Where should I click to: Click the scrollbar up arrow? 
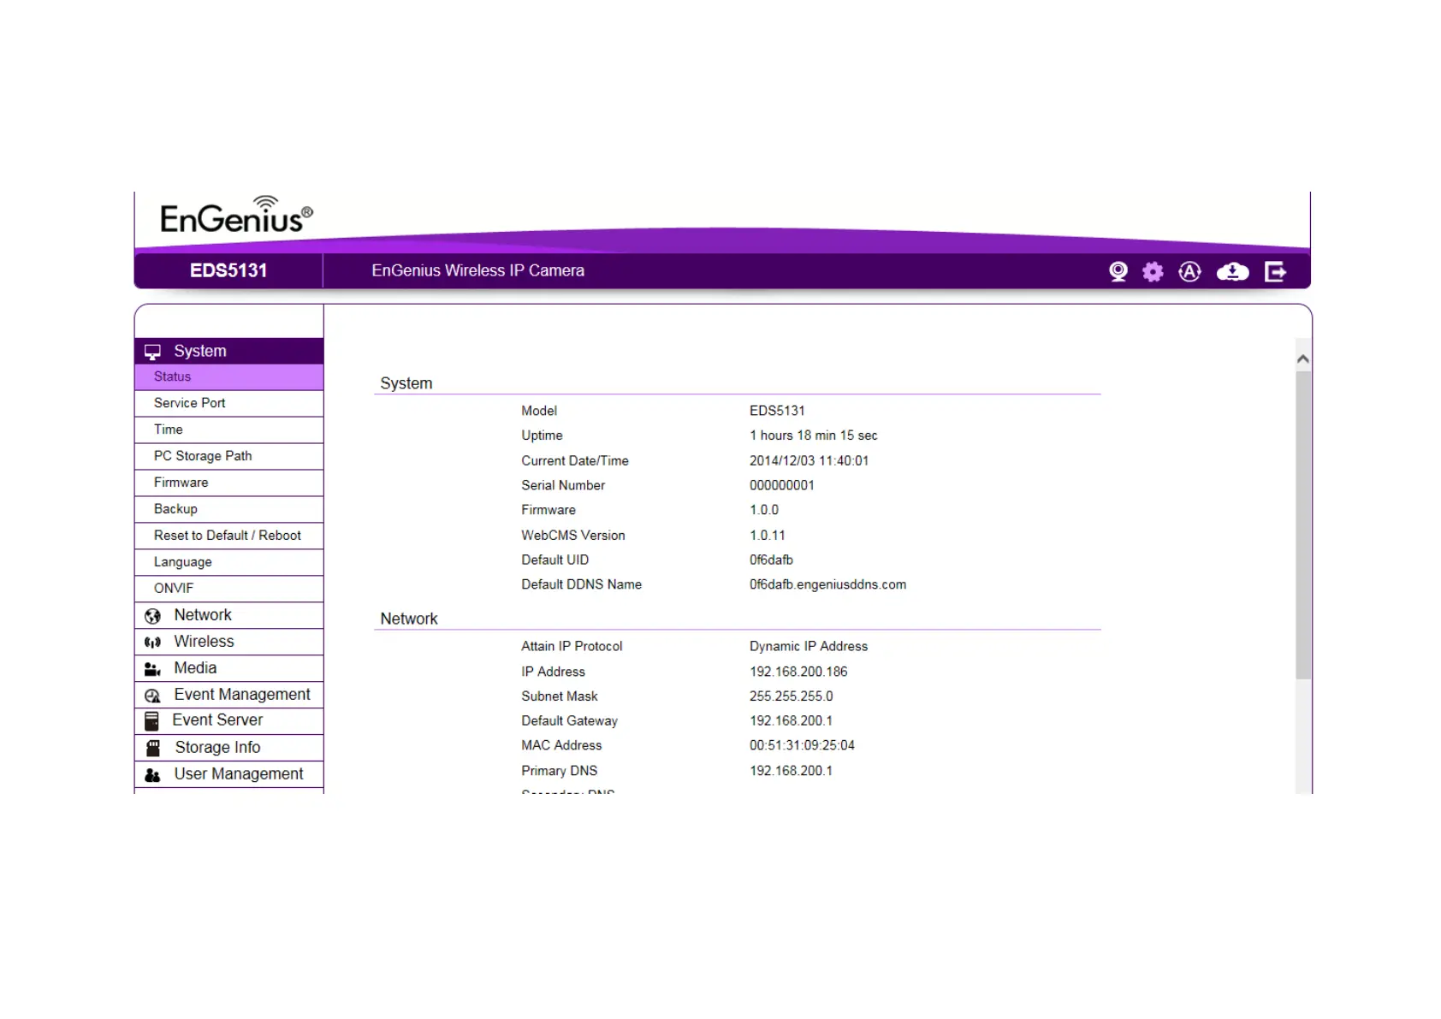coord(1303,359)
